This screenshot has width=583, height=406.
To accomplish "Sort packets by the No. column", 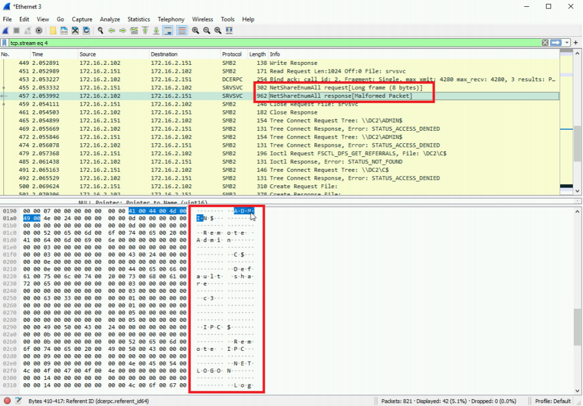I will click(x=15, y=54).
